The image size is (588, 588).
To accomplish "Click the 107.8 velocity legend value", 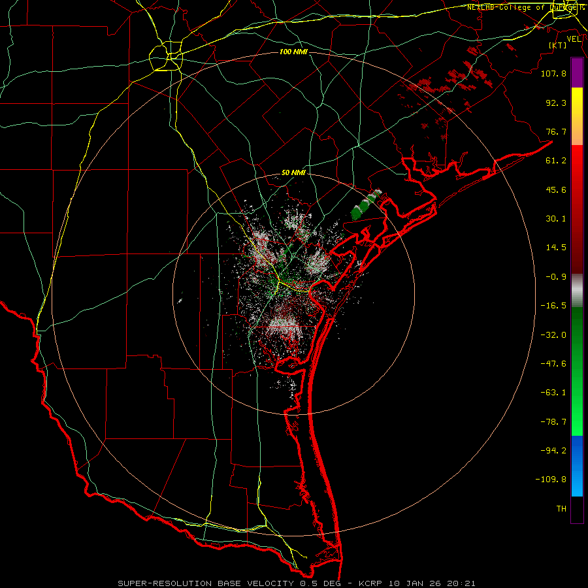I will coord(553,73).
